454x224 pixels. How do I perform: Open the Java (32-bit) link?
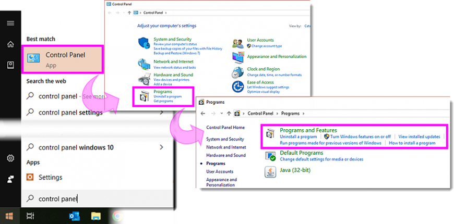[x=295, y=170]
